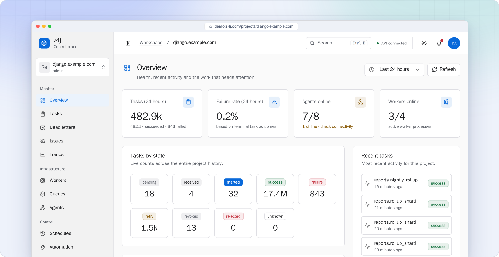The height and width of the screenshot is (257, 499).
Task: Click the Ctrl K shortcut hint
Action: [359, 43]
